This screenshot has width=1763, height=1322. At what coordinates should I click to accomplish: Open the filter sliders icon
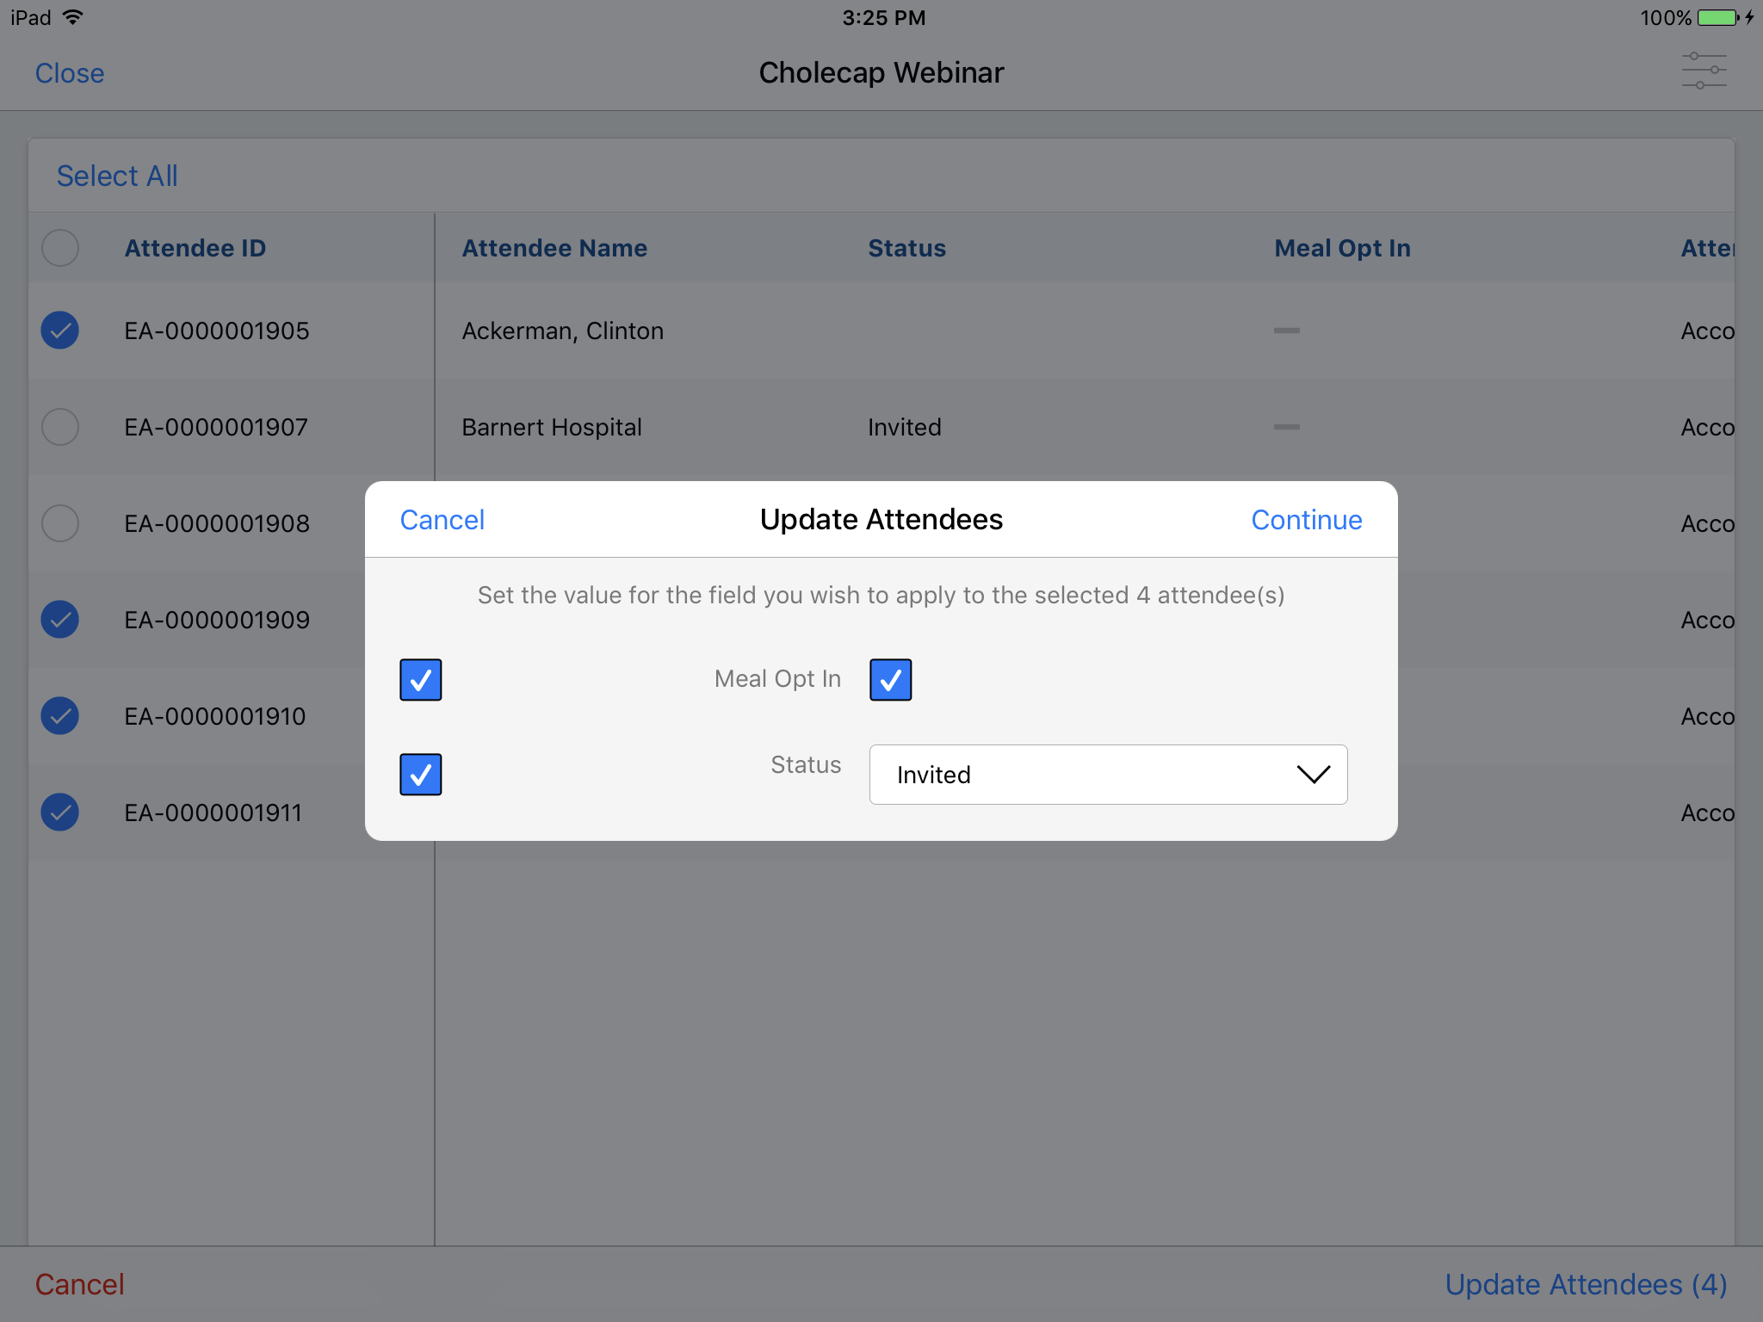pyautogui.click(x=1704, y=71)
